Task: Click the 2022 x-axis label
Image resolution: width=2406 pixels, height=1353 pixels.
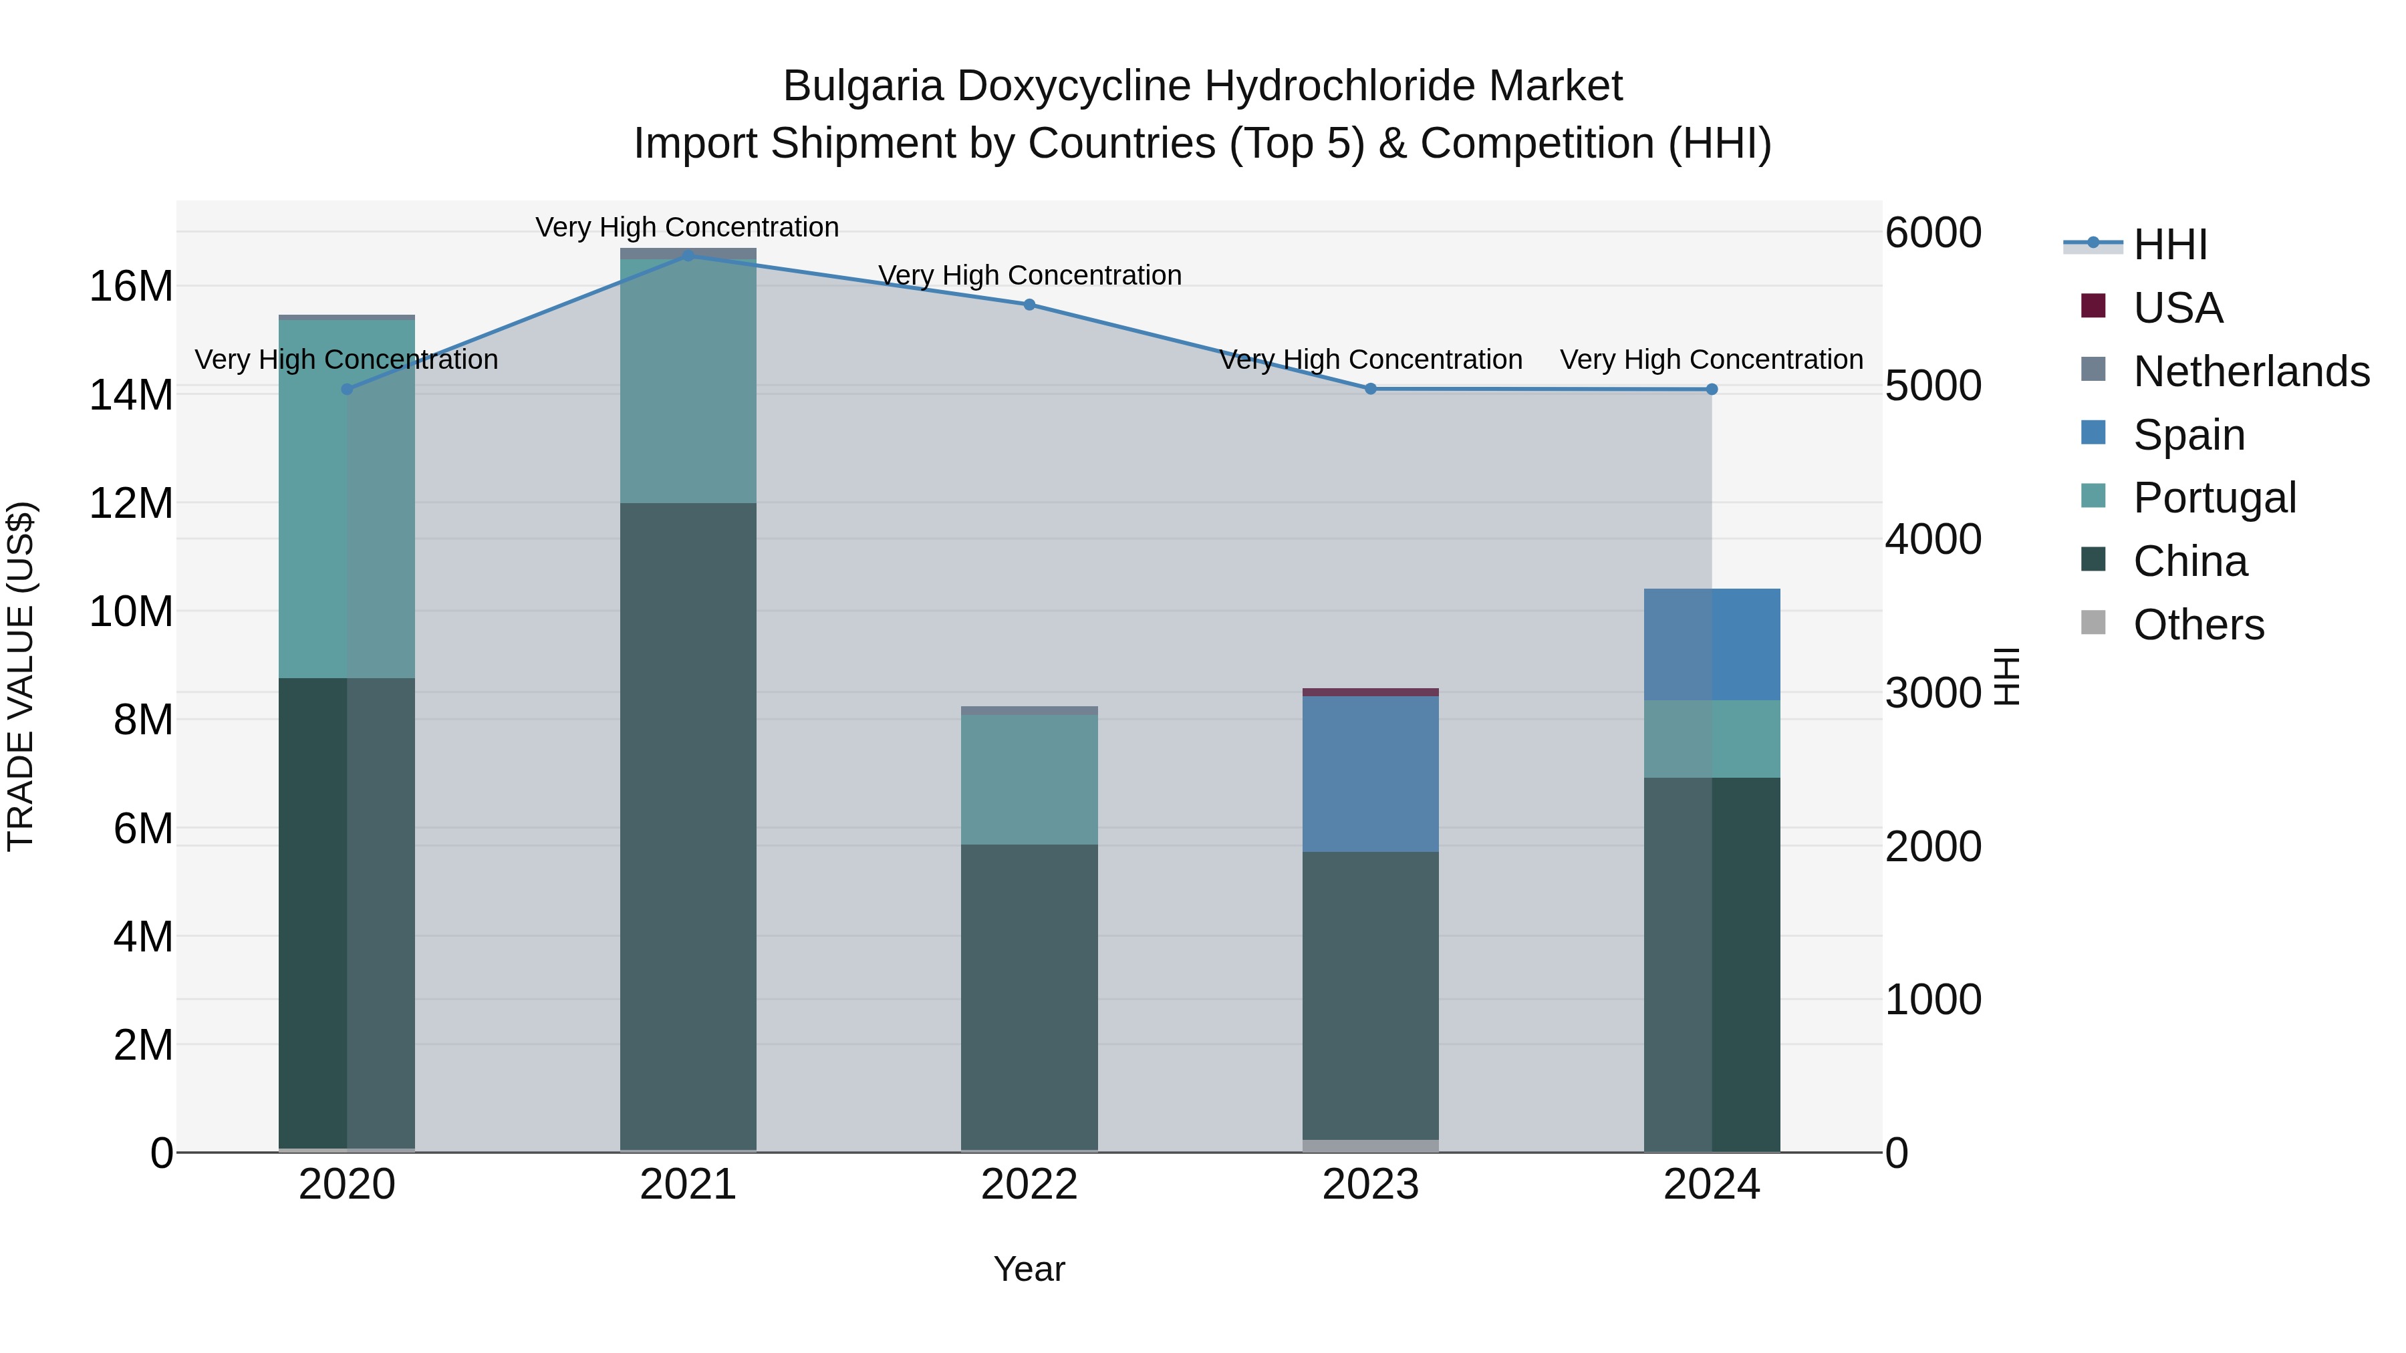Action: point(1029,1185)
